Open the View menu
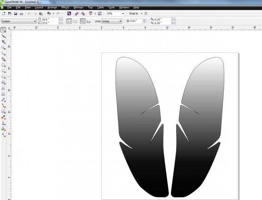262x200 pixels. 28,7
